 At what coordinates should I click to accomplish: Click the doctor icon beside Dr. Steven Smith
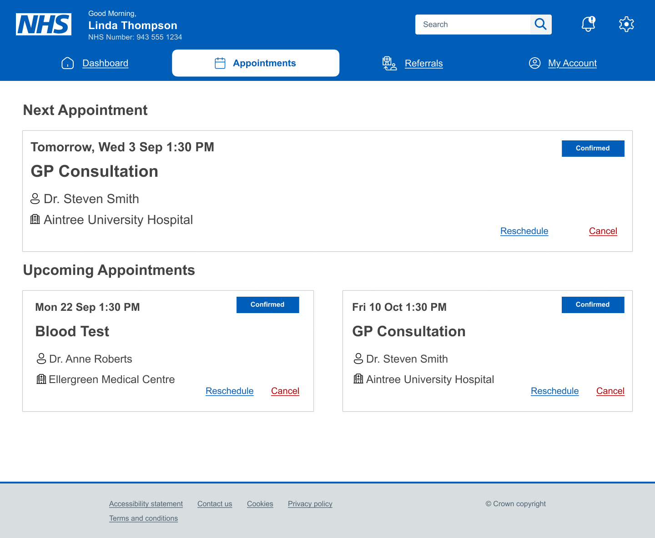[35, 199]
